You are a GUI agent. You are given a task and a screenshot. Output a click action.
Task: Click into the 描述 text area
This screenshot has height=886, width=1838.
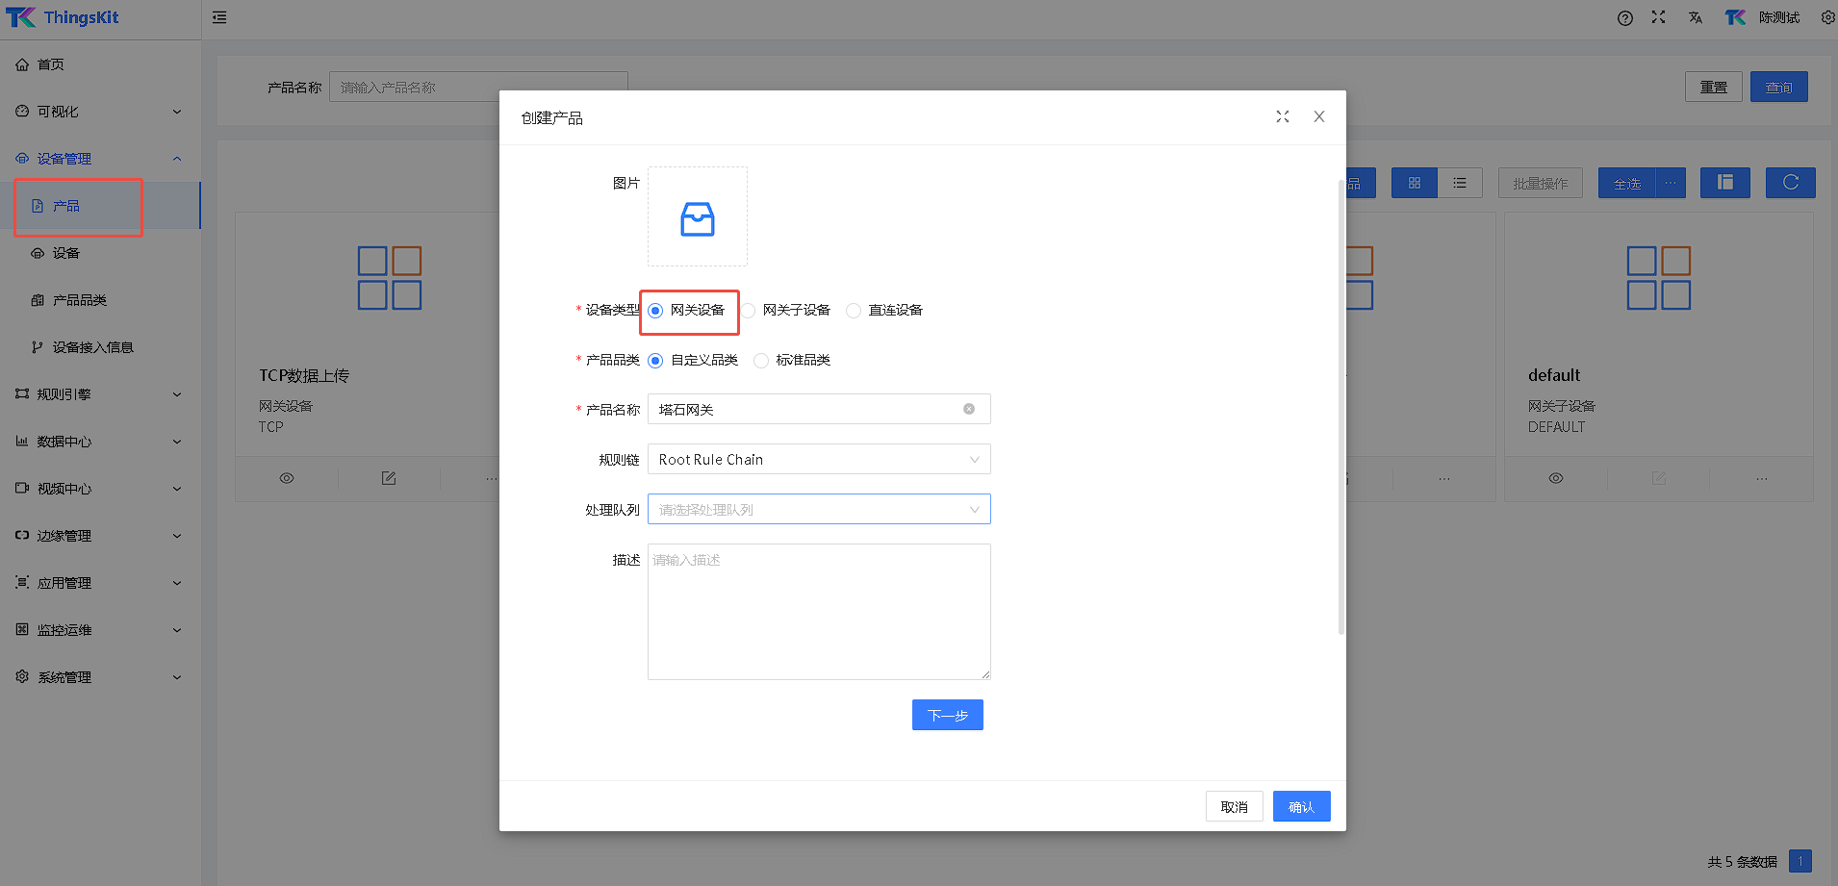coord(818,611)
